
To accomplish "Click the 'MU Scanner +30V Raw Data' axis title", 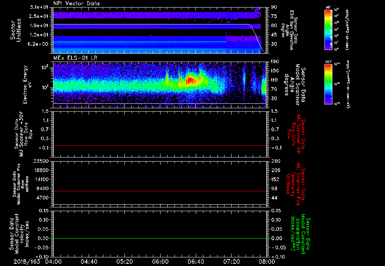I will click(23, 134).
